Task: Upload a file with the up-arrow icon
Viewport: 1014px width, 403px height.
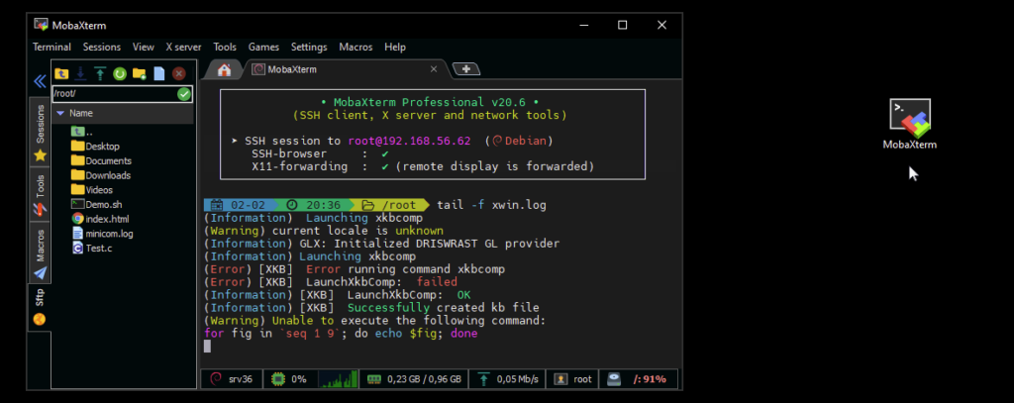Action: click(x=100, y=73)
